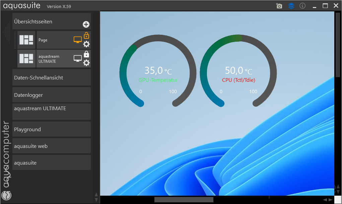Open the Playground menu item

click(51, 129)
